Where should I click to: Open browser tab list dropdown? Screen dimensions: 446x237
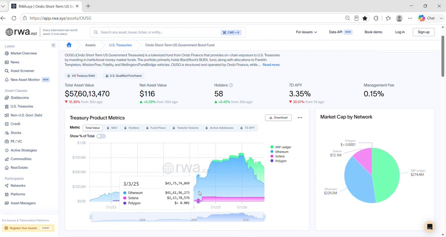pyautogui.click(x=3, y=6)
